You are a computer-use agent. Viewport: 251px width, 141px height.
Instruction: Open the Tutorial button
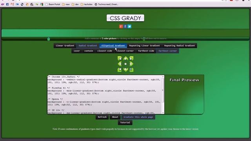[125, 123]
